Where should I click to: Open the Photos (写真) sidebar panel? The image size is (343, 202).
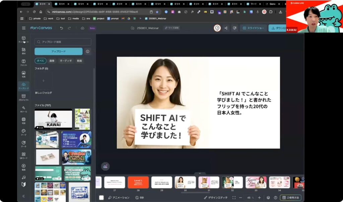point(23,74)
